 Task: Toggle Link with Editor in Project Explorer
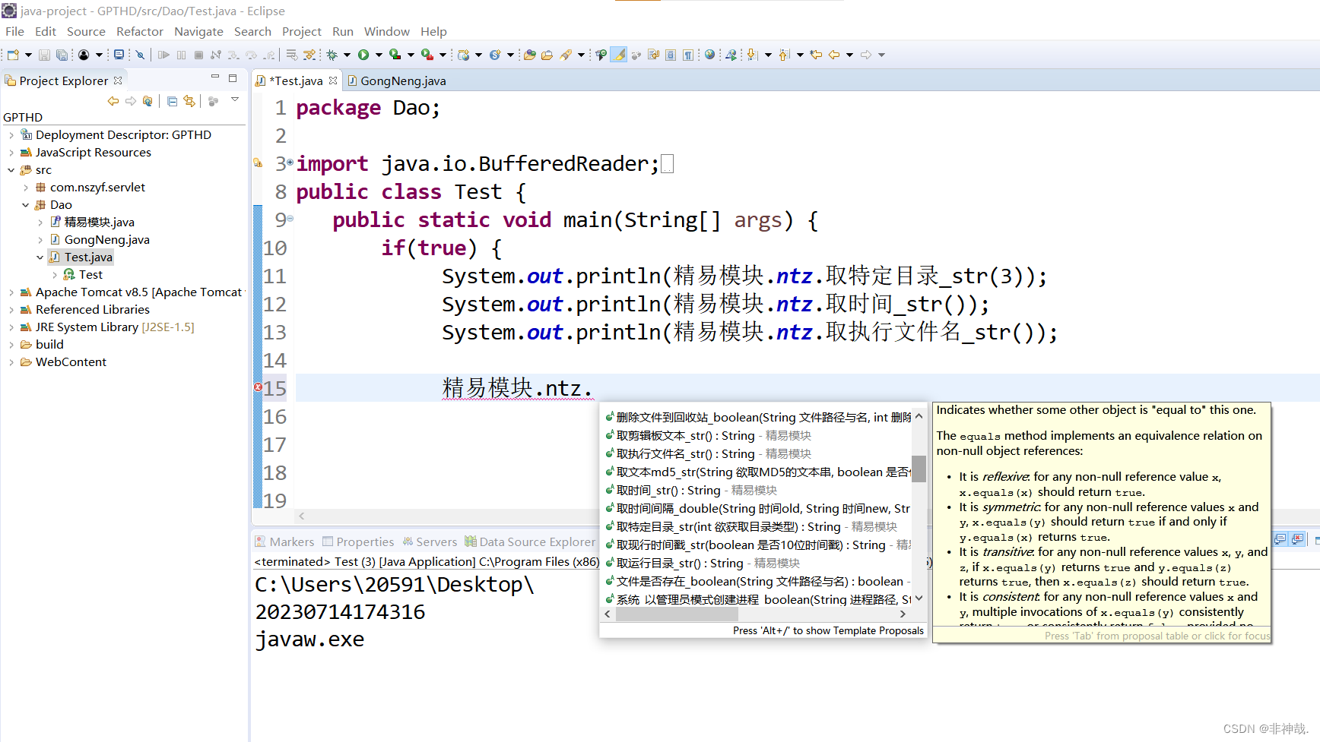click(189, 101)
